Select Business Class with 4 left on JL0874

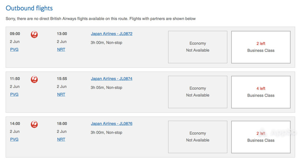pos(261,92)
